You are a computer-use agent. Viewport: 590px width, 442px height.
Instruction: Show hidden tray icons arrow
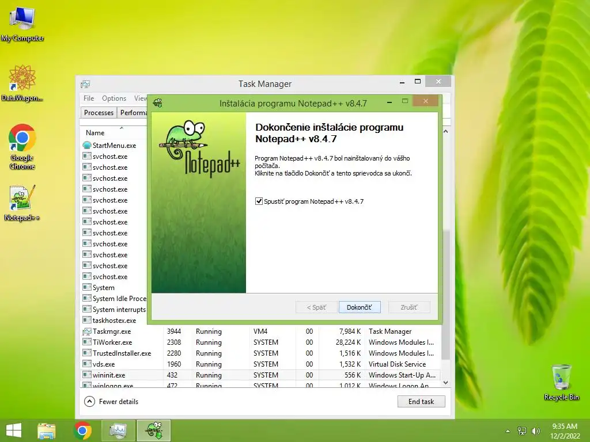click(x=508, y=431)
